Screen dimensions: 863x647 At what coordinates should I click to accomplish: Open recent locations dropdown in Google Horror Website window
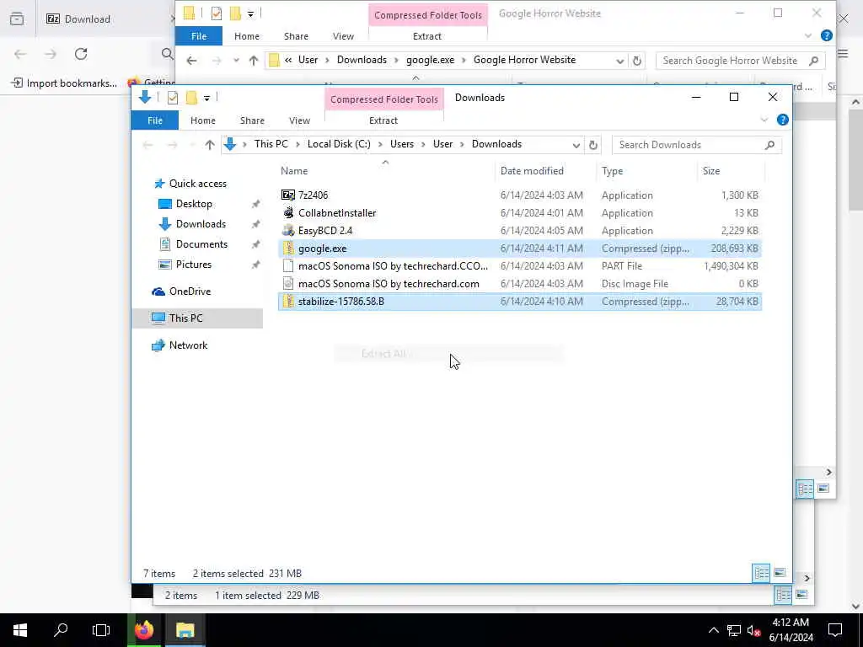tap(236, 61)
